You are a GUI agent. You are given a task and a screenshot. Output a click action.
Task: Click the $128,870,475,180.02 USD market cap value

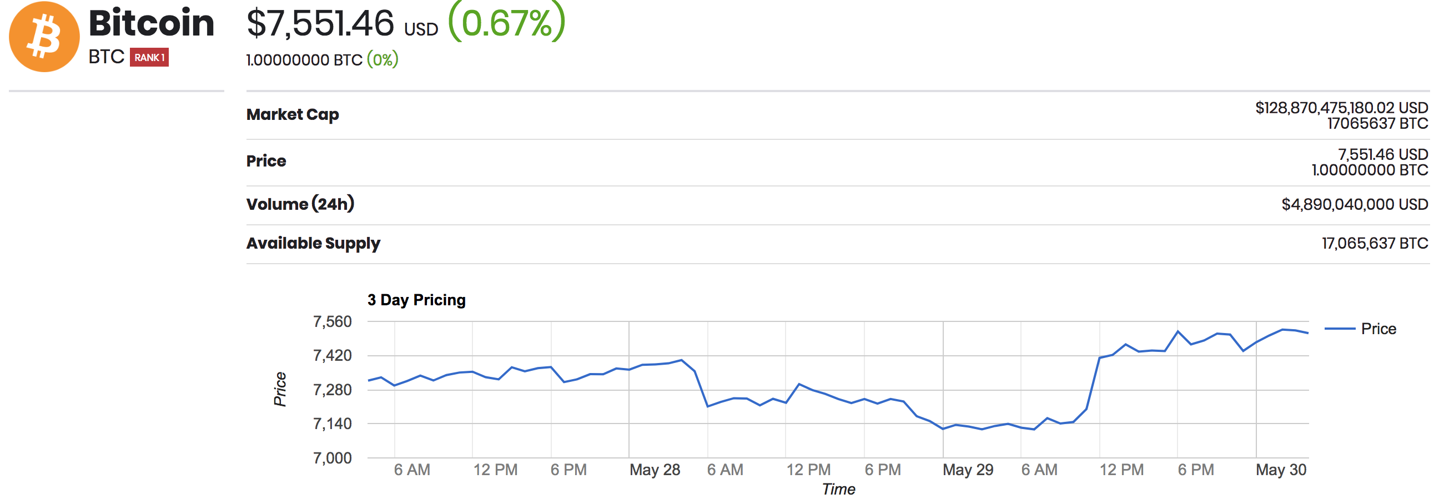click(1341, 108)
